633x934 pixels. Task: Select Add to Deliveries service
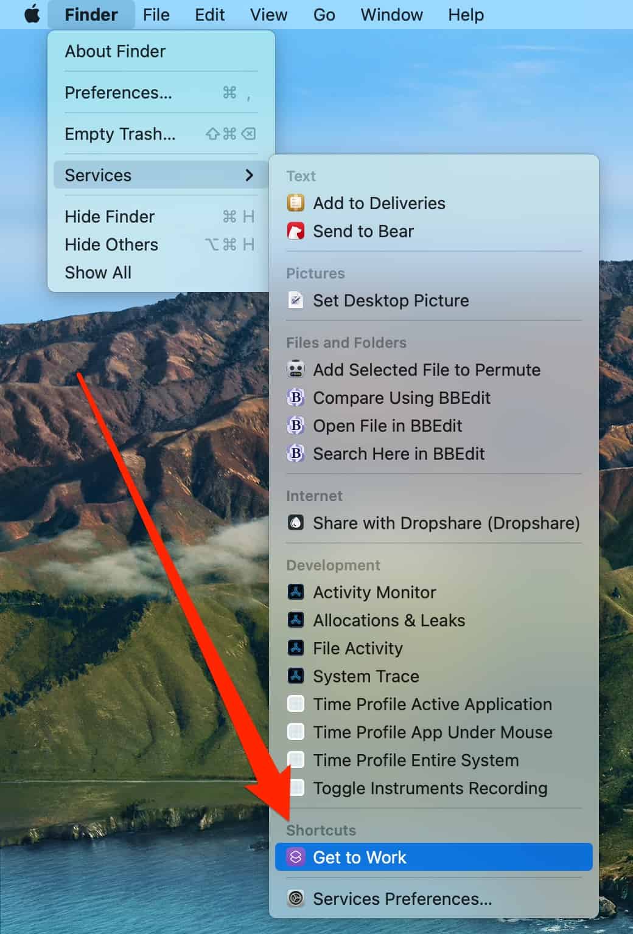433,203
